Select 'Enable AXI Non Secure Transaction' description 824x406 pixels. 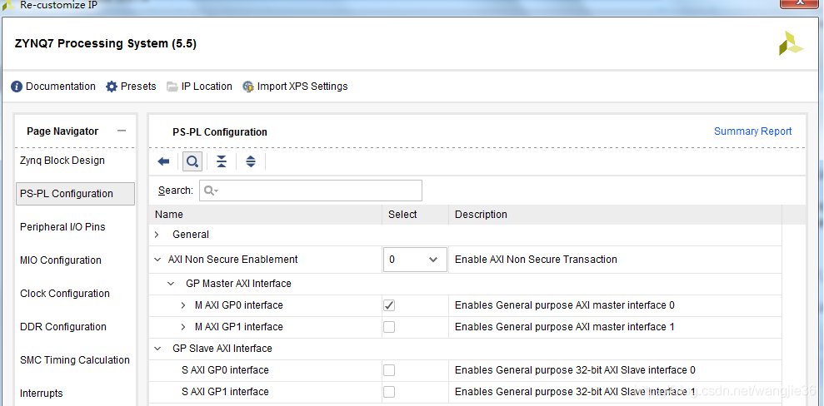[536, 259]
